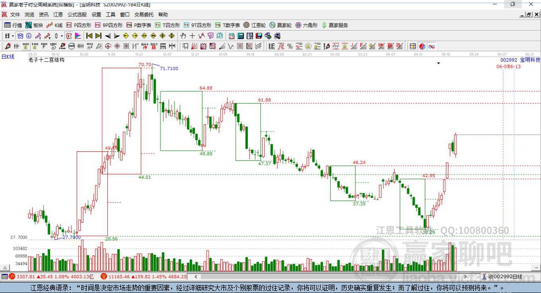
Task: Click the 老子十二宫结构 indicator title
Action: (46, 60)
